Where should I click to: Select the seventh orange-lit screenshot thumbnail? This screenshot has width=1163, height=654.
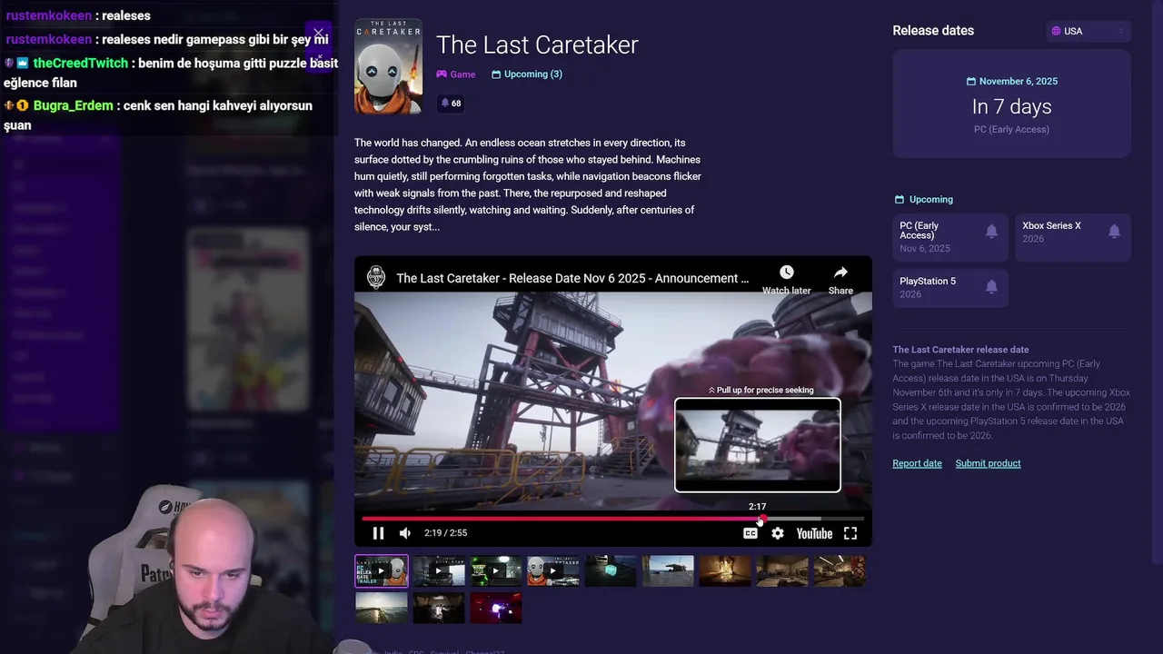pyautogui.click(x=725, y=571)
